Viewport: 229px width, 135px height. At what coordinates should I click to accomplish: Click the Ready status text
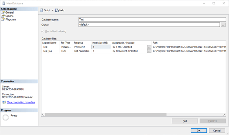[14, 116]
